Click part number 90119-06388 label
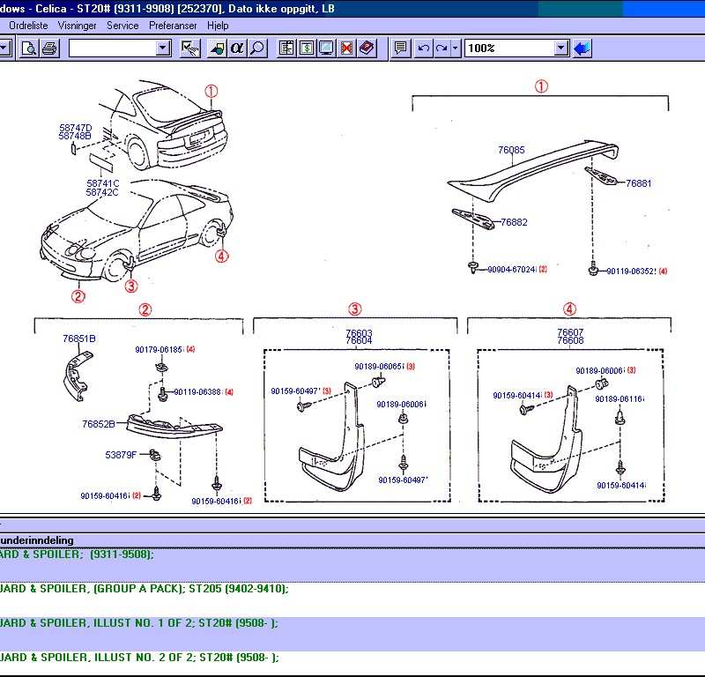The width and height of the screenshot is (705, 677). pyautogui.click(x=197, y=391)
